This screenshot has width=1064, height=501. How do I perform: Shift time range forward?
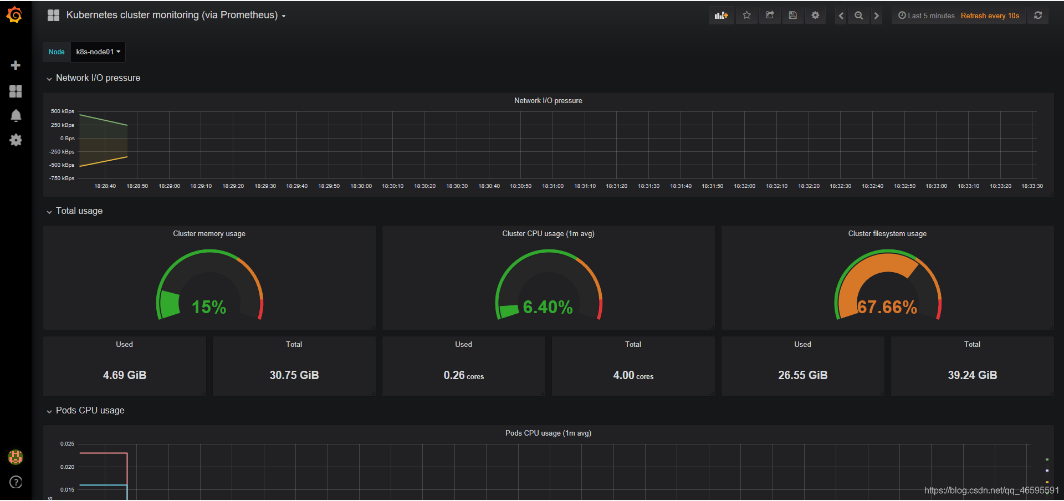coord(876,16)
